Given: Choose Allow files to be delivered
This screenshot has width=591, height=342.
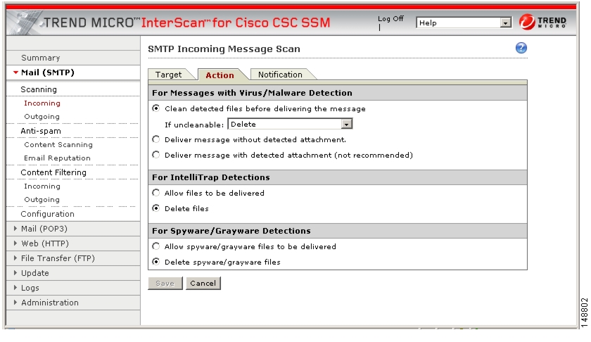Looking at the screenshot, I should [155, 193].
